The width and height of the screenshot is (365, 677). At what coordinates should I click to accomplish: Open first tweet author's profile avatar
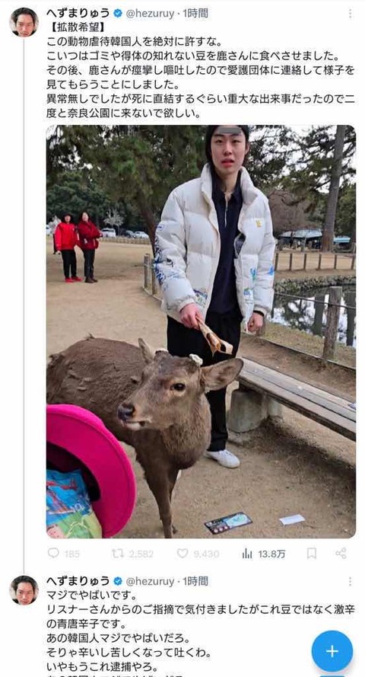click(24, 22)
